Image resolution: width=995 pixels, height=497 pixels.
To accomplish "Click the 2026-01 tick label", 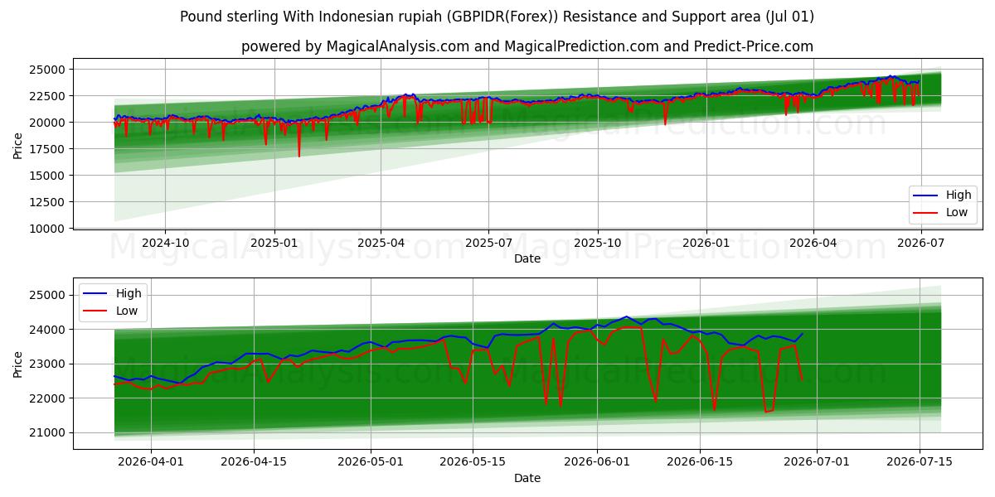I will point(706,242).
